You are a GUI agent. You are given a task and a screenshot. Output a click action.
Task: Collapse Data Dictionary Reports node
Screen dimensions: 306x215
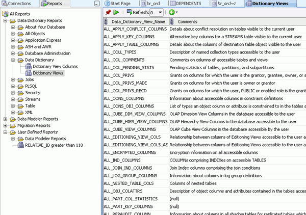tap(5, 21)
